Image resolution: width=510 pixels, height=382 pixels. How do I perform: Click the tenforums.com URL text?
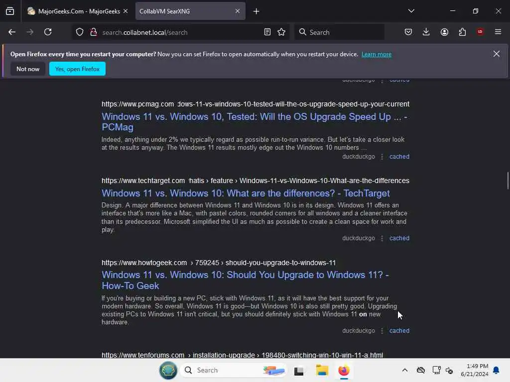[x=242, y=355]
